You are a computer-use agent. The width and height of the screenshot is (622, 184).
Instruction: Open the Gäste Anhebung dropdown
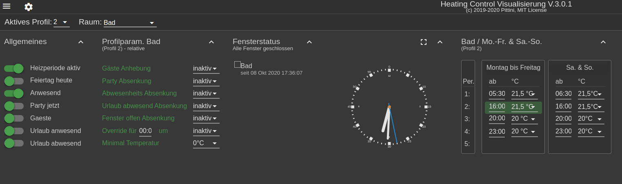[206, 69]
